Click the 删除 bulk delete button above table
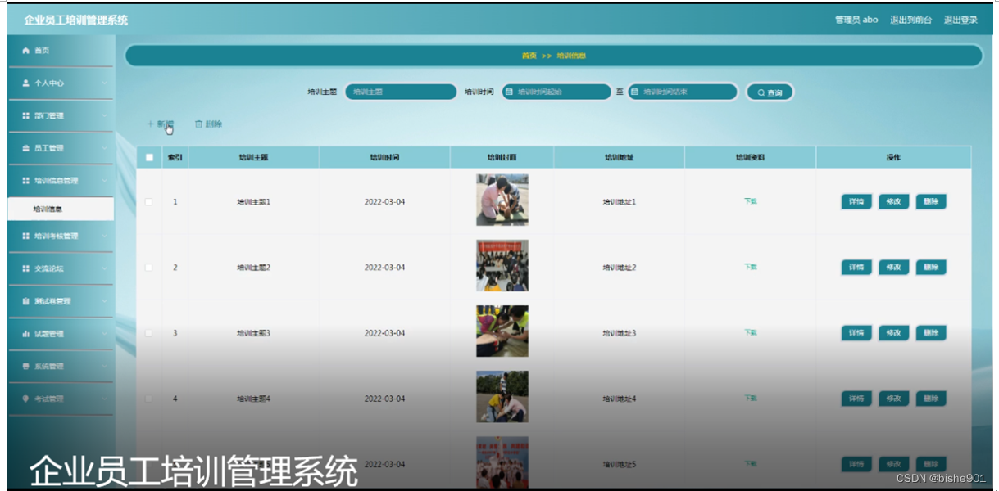 click(208, 124)
